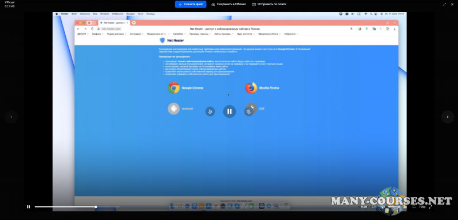Screen dimensions: 458x220
Task: Open the Mozilla Firefox extension link
Action: 269,87
